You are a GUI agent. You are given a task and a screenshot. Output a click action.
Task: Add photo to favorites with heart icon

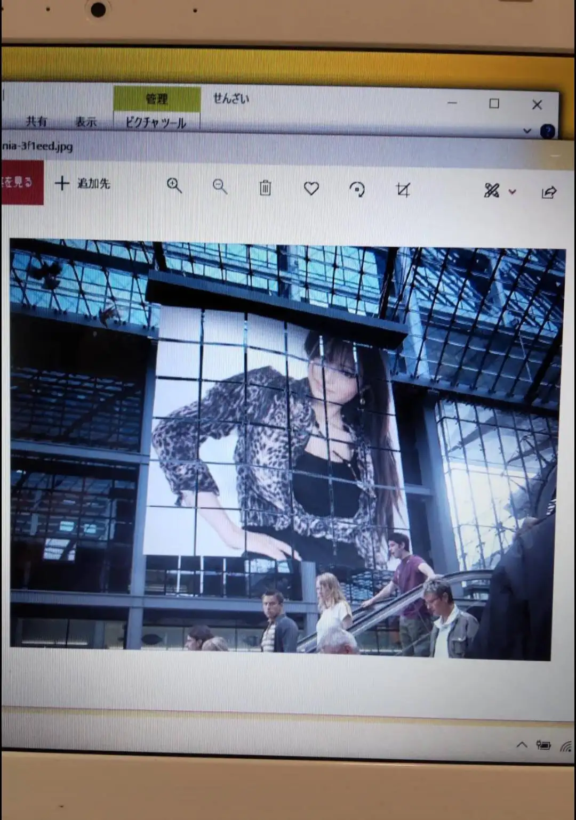pos(311,188)
